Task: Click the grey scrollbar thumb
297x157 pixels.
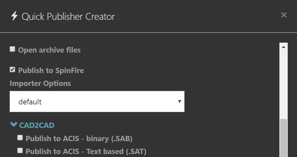Action: click(283, 138)
